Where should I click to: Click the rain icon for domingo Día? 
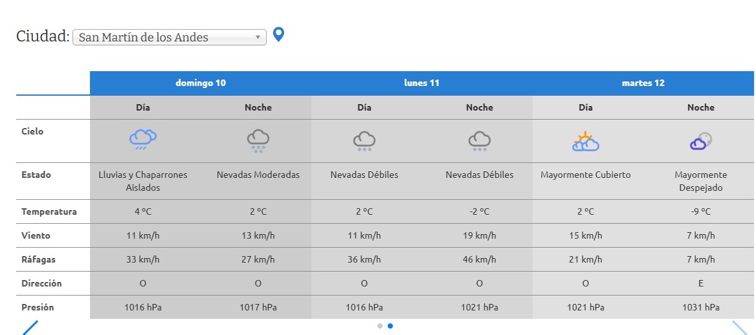point(143,139)
